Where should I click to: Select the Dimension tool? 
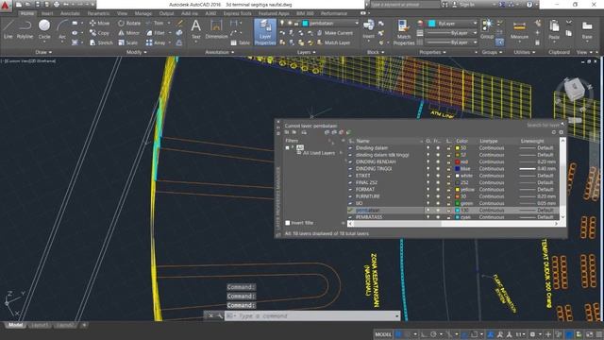(216, 29)
